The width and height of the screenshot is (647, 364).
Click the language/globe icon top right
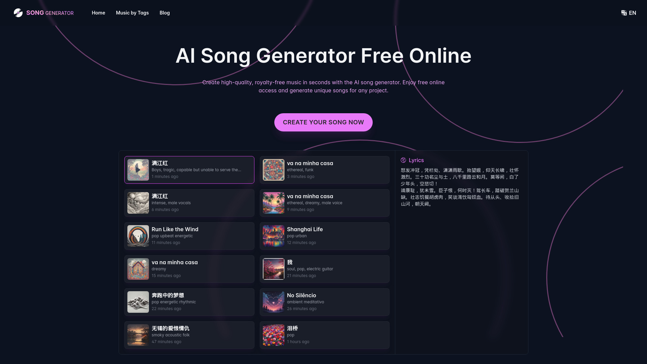pos(624,12)
